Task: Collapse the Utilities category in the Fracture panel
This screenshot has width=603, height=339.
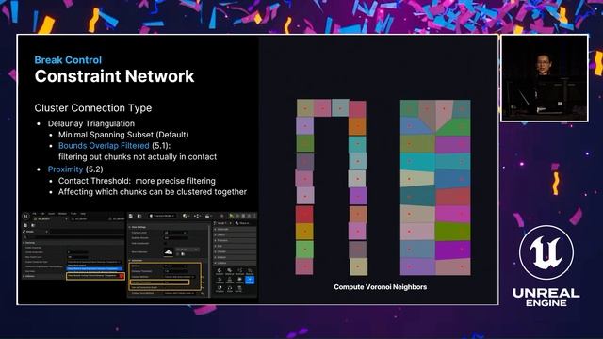Action: point(235,263)
